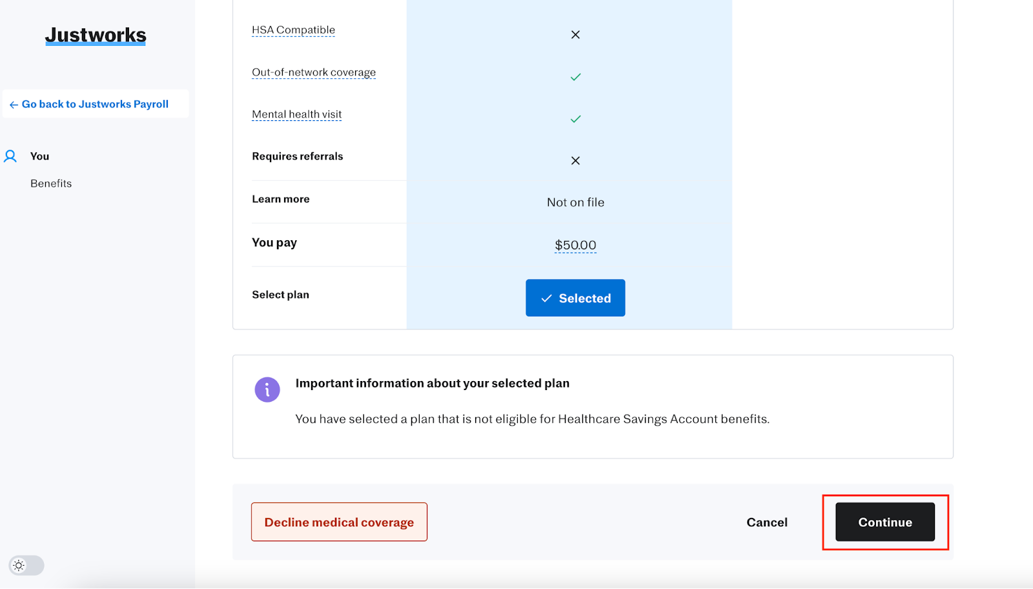Viewport: 1033px width, 589px height.
Task: Click the Out-of-network coverage label
Action: [314, 72]
